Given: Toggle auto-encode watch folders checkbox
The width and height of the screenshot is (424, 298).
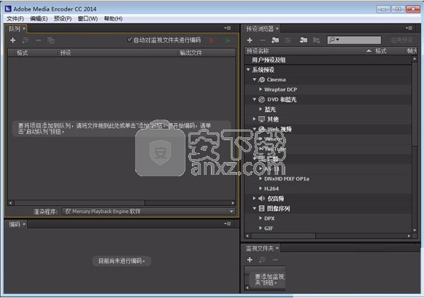Looking at the screenshot, I should point(130,40).
